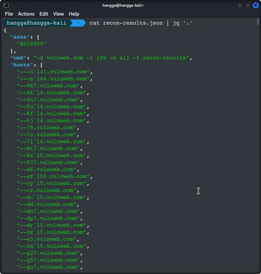Close the terminal window
The width and height of the screenshot is (261, 274).
click(x=255, y=5)
